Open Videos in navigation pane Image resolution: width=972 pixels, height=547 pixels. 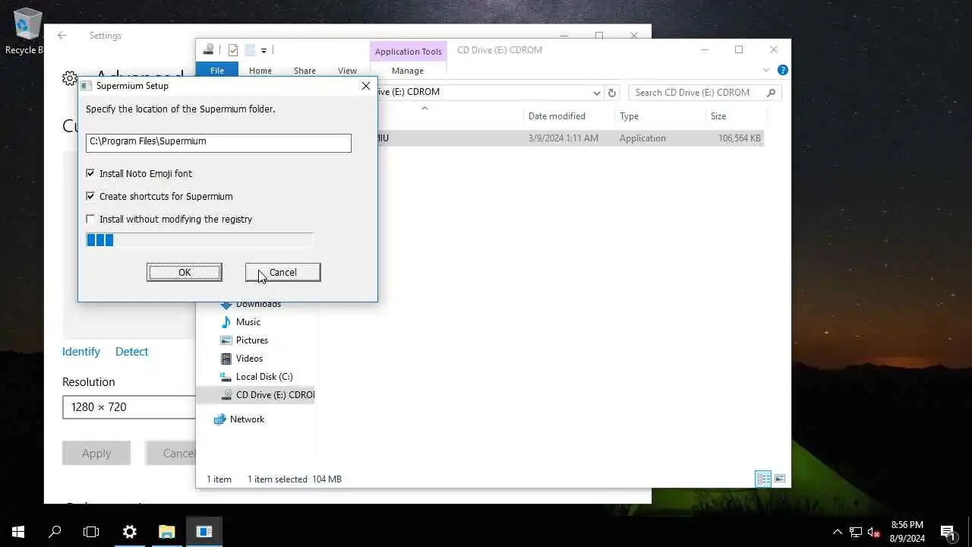[249, 359]
